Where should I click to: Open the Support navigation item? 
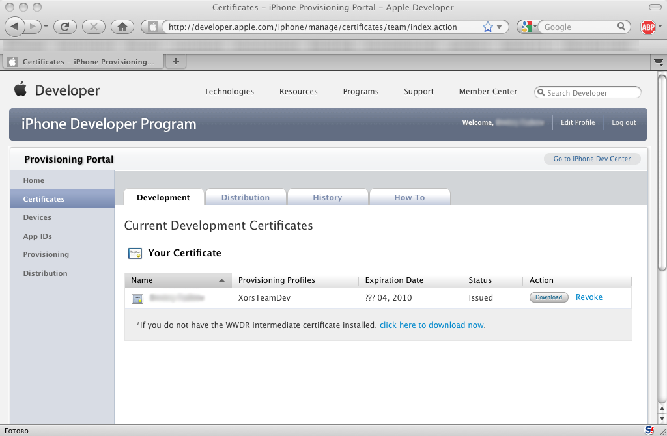click(419, 91)
